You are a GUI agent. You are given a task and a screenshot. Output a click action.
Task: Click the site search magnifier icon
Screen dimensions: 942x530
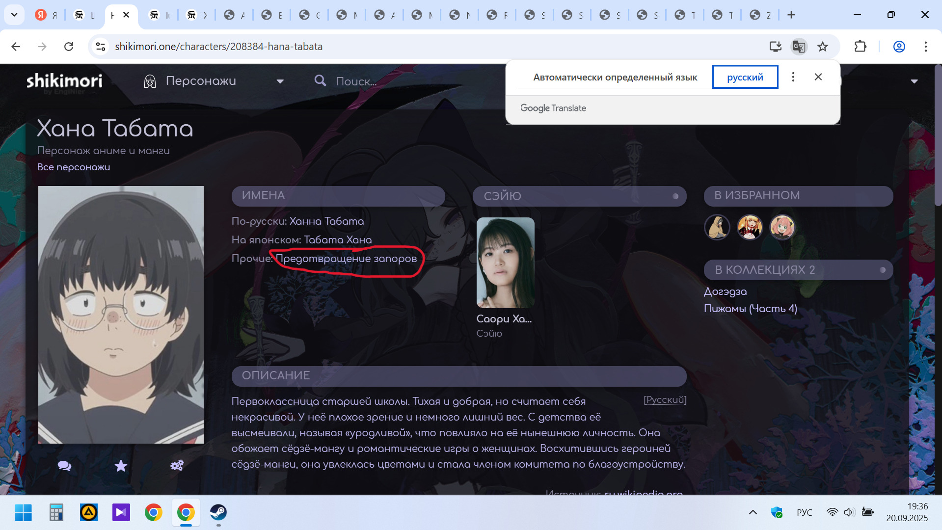(320, 81)
